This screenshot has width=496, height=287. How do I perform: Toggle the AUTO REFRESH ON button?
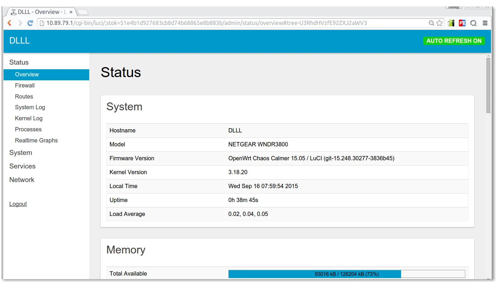click(x=454, y=41)
